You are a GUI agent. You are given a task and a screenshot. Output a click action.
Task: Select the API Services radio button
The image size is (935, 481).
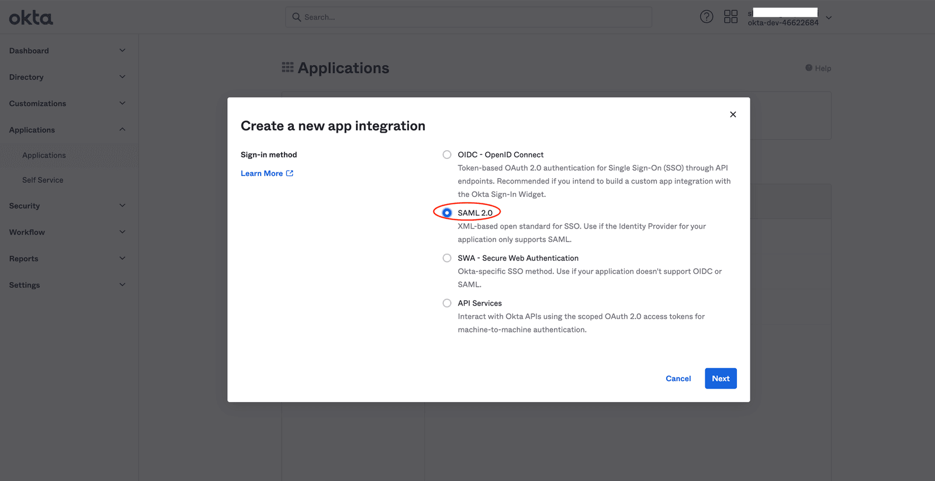(x=447, y=303)
